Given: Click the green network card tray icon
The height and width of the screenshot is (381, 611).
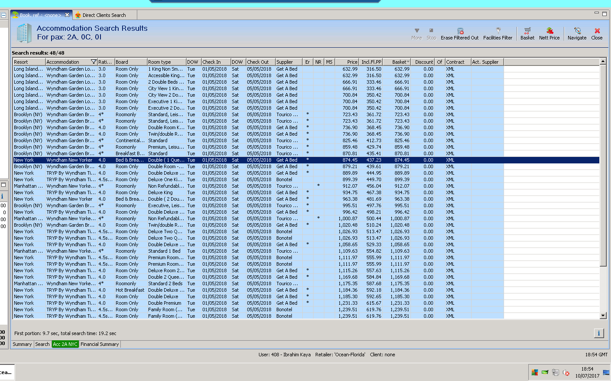Looking at the screenshot, I should tap(545, 372).
